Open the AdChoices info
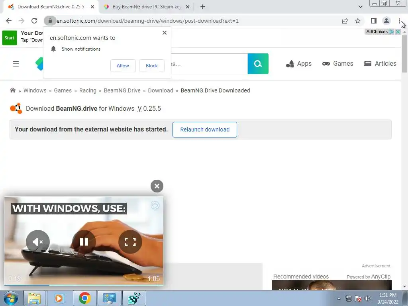The height and width of the screenshot is (306, 408). [379, 32]
